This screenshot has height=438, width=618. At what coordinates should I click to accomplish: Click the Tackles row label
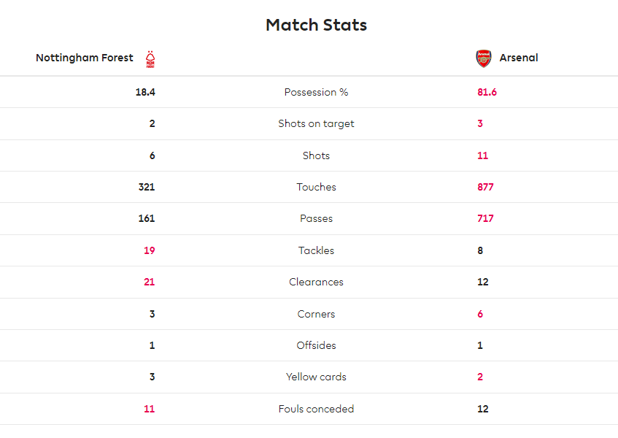(316, 250)
